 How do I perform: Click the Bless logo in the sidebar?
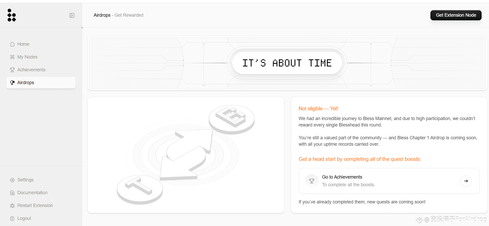click(x=12, y=15)
